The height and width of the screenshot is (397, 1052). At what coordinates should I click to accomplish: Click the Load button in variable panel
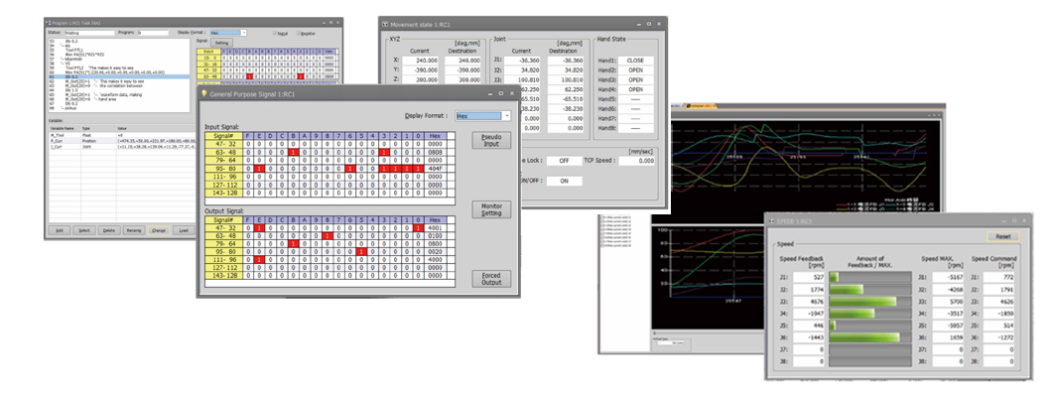(x=184, y=229)
